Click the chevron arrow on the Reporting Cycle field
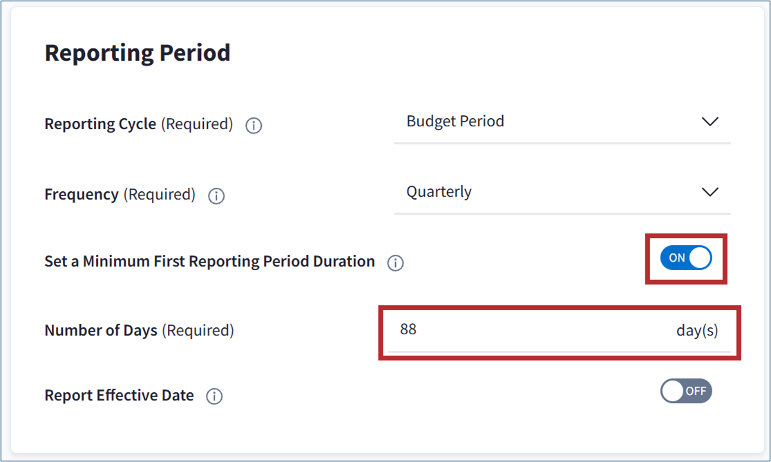771x462 pixels. point(710,122)
